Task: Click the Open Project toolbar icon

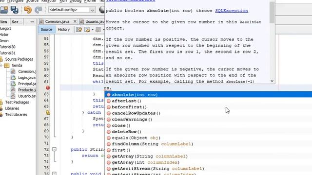Action: [x=4, y=10]
